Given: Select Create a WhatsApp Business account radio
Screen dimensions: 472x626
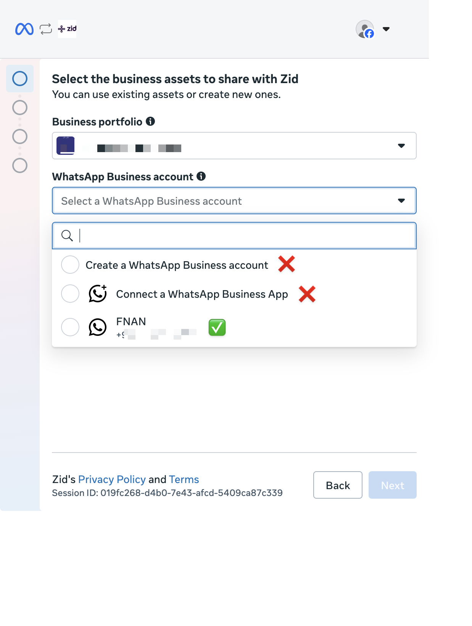Looking at the screenshot, I should click(70, 265).
